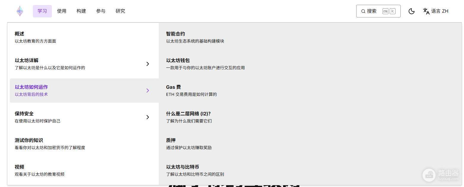Image resolution: width=464 pixels, height=187 pixels.
Task: Click description 观看关于以太坊的教育视频
Action: click(40, 174)
